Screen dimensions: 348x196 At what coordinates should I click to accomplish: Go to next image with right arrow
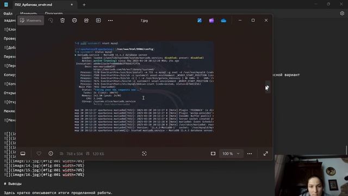[268, 87]
